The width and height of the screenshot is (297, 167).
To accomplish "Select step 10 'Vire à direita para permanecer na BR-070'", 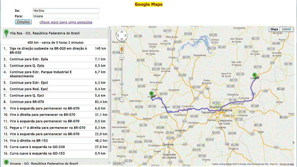I will (x=56, y=114).
